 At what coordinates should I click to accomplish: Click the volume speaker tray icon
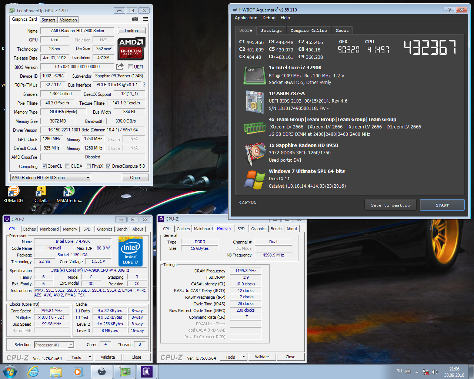coord(435,372)
